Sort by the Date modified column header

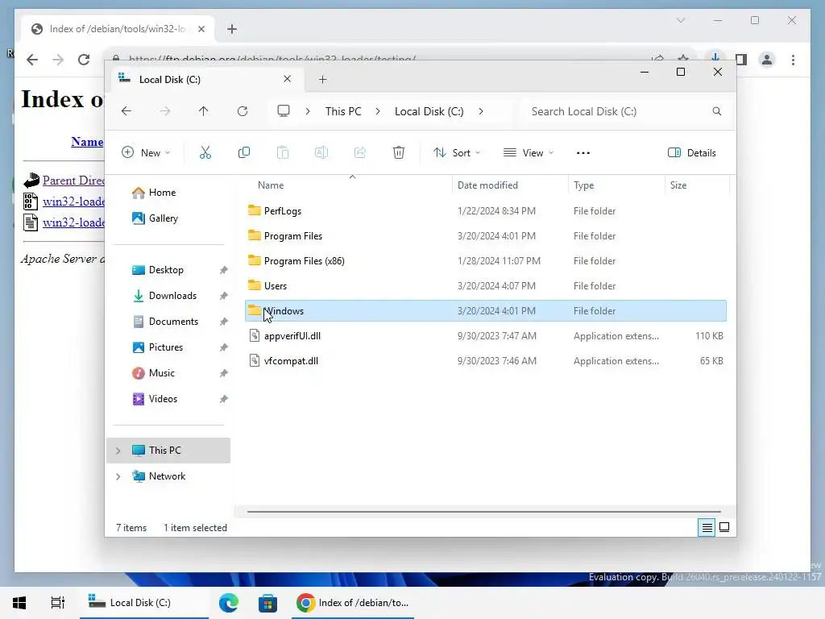coord(509,185)
